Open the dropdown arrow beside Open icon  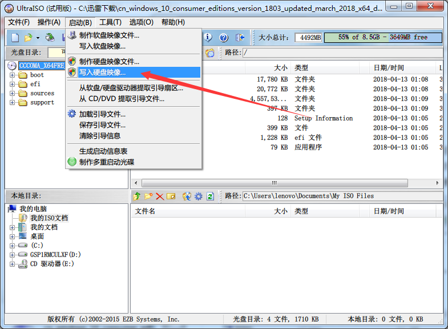tap(38, 38)
